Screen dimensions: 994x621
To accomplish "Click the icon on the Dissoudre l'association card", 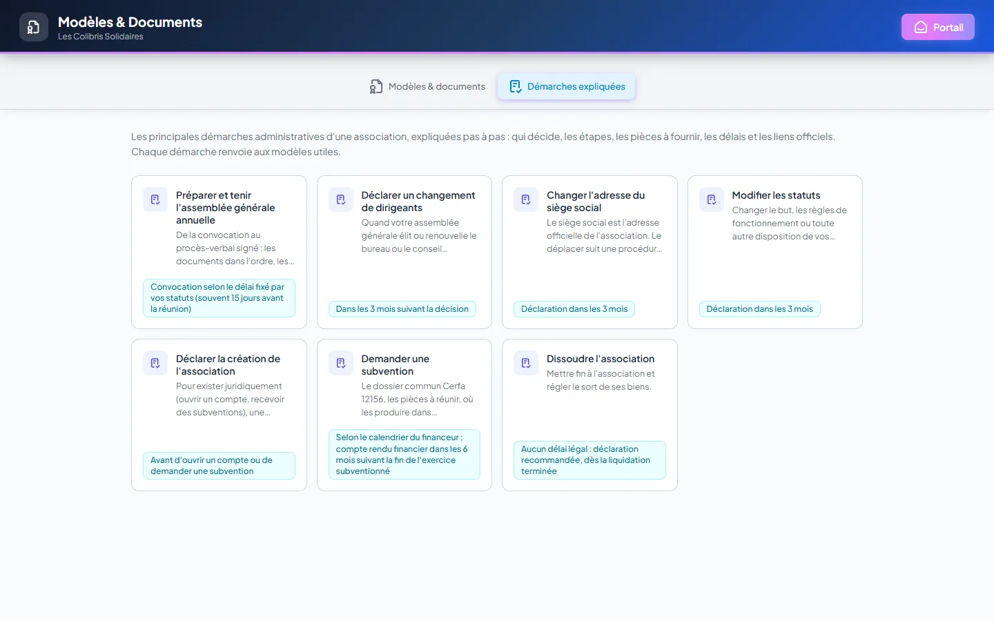I will (526, 363).
